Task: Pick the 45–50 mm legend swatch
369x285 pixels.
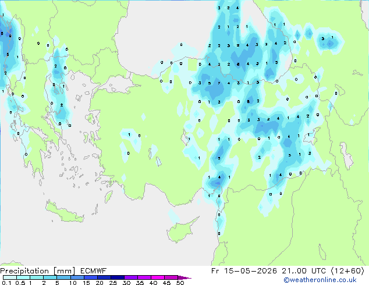Action: 171,277
